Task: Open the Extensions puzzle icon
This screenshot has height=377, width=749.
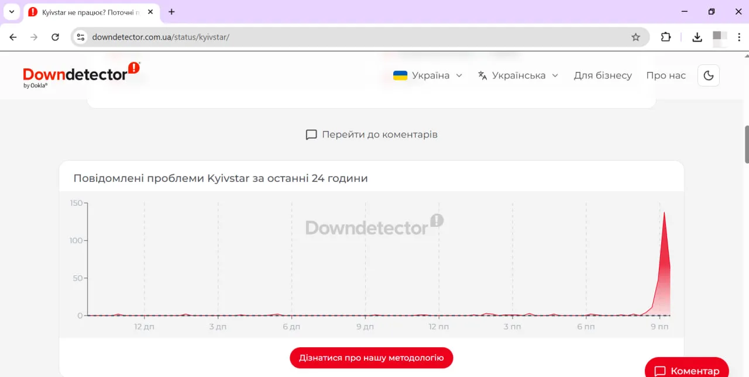Action: point(666,37)
